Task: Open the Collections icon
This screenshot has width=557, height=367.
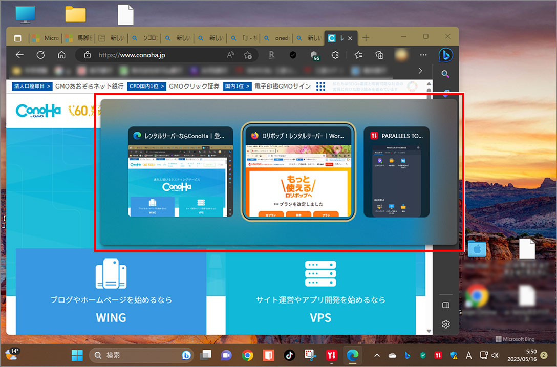Action: (379, 55)
